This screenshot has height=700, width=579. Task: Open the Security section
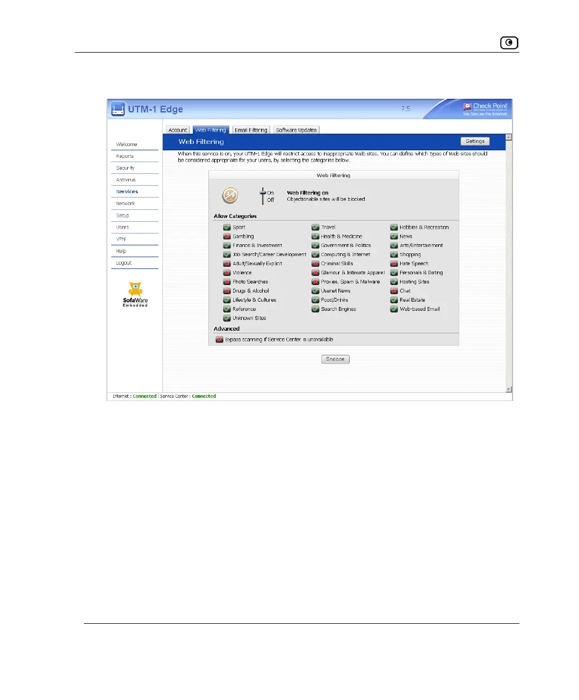[x=125, y=168]
